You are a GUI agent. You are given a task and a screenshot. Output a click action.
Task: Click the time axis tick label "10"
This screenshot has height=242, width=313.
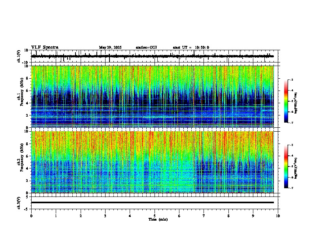point(278,216)
